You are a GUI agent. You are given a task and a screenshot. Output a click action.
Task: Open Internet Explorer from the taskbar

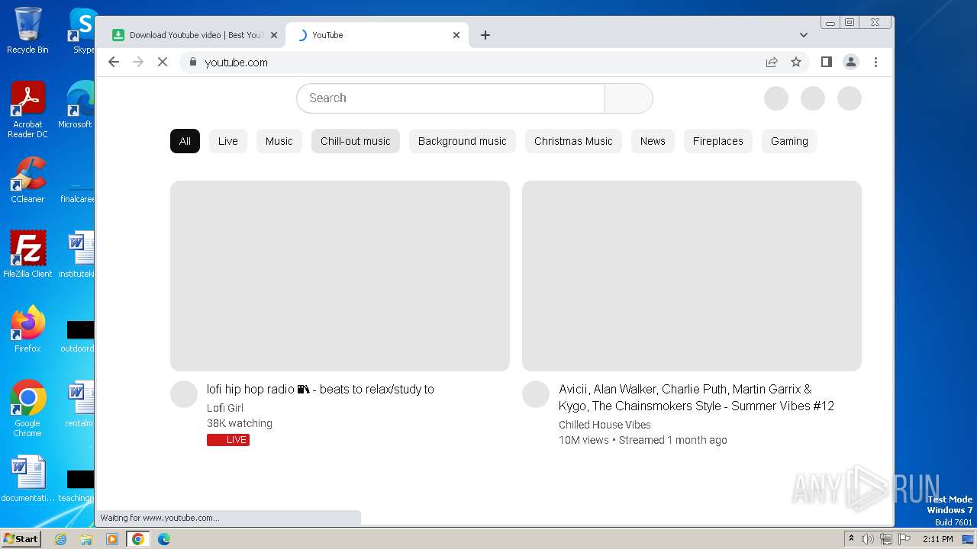point(60,539)
